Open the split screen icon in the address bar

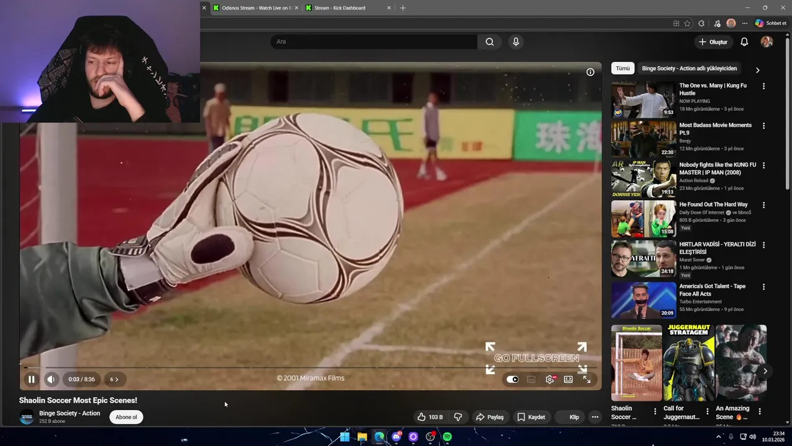coord(676,24)
